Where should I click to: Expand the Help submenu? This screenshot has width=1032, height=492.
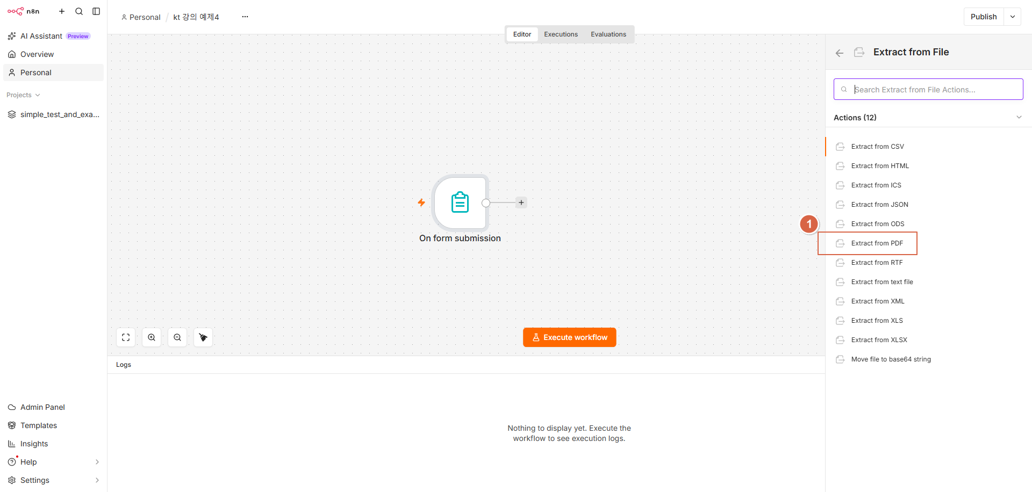(97, 462)
